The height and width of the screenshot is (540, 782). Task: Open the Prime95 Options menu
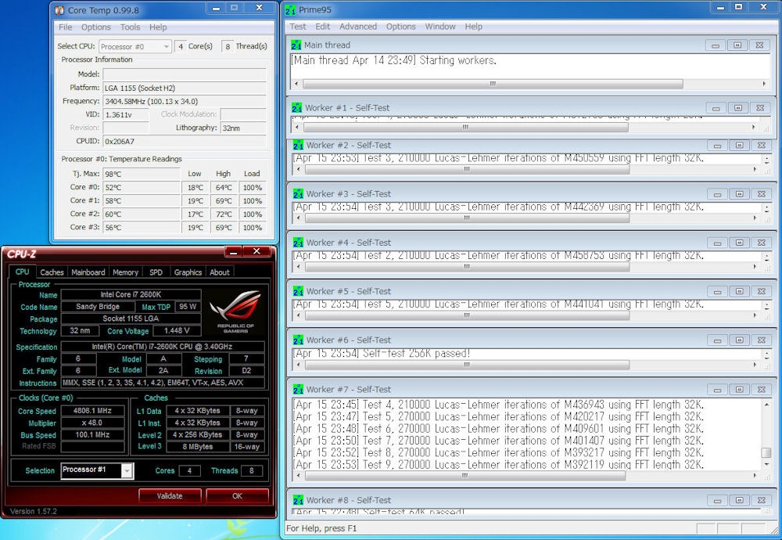coord(400,27)
